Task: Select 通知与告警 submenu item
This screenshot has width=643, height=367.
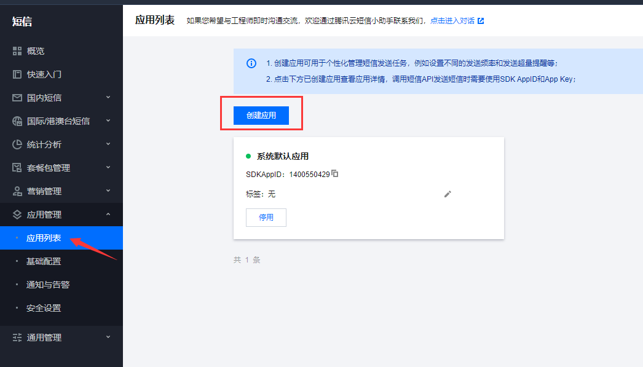Action: pyautogui.click(x=61, y=285)
